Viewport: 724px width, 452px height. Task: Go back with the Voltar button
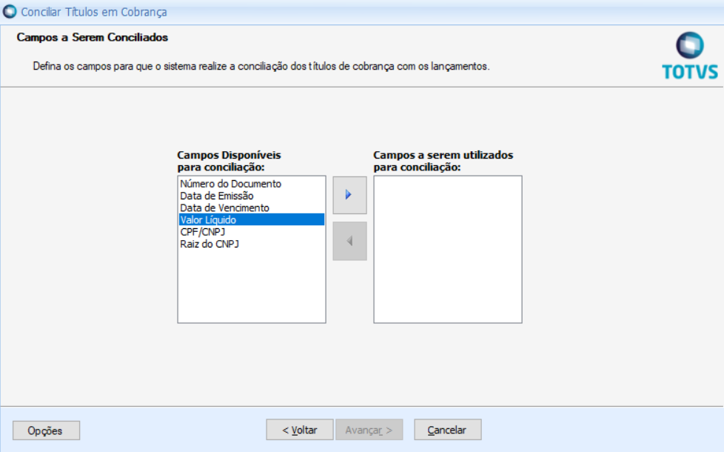click(300, 430)
